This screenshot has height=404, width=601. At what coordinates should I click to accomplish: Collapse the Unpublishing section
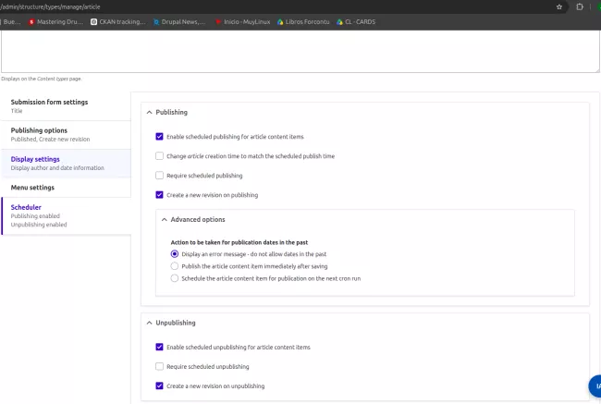(x=171, y=323)
